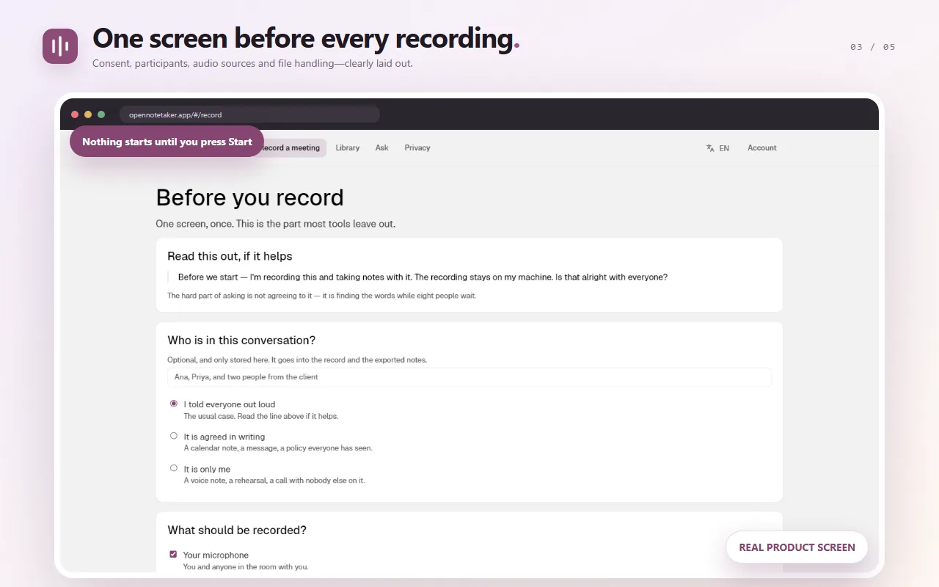The width and height of the screenshot is (939, 587).
Task: Click the '03 / 05' slide counter
Action: click(873, 47)
